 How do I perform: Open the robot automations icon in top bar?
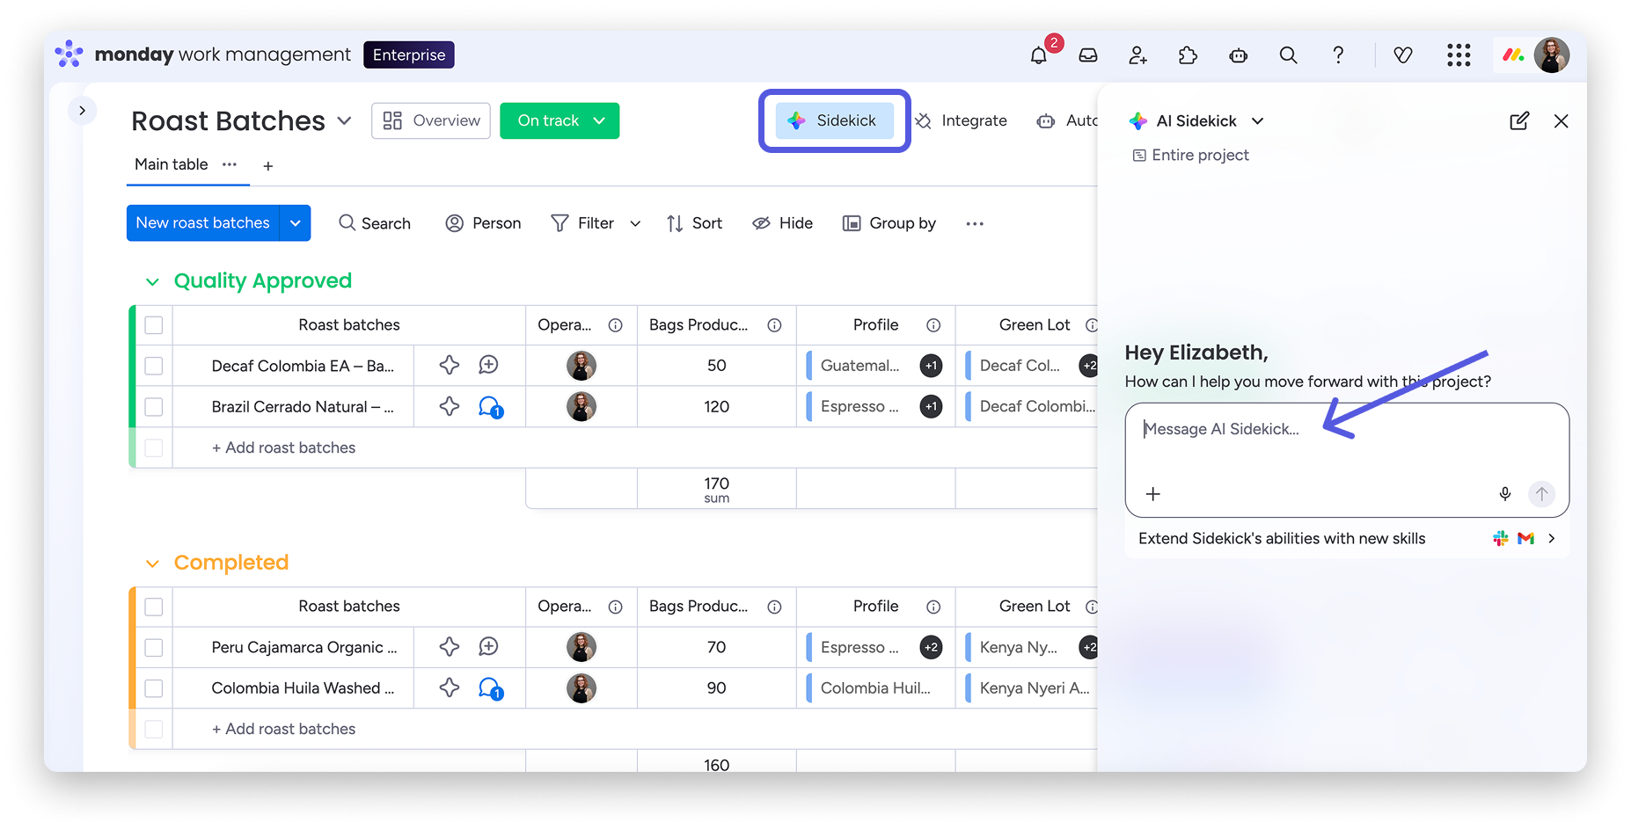(1239, 55)
